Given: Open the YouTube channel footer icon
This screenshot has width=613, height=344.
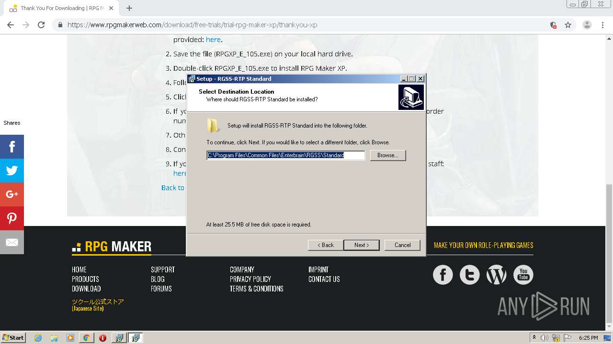Looking at the screenshot, I should click(x=523, y=275).
